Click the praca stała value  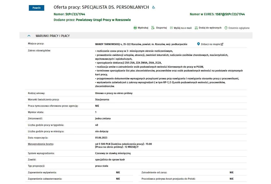(x=102, y=166)
